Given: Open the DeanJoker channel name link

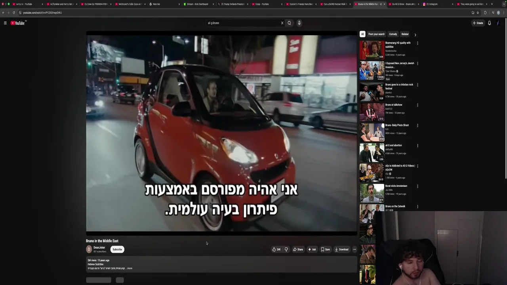Looking at the screenshot, I should coord(99,248).
